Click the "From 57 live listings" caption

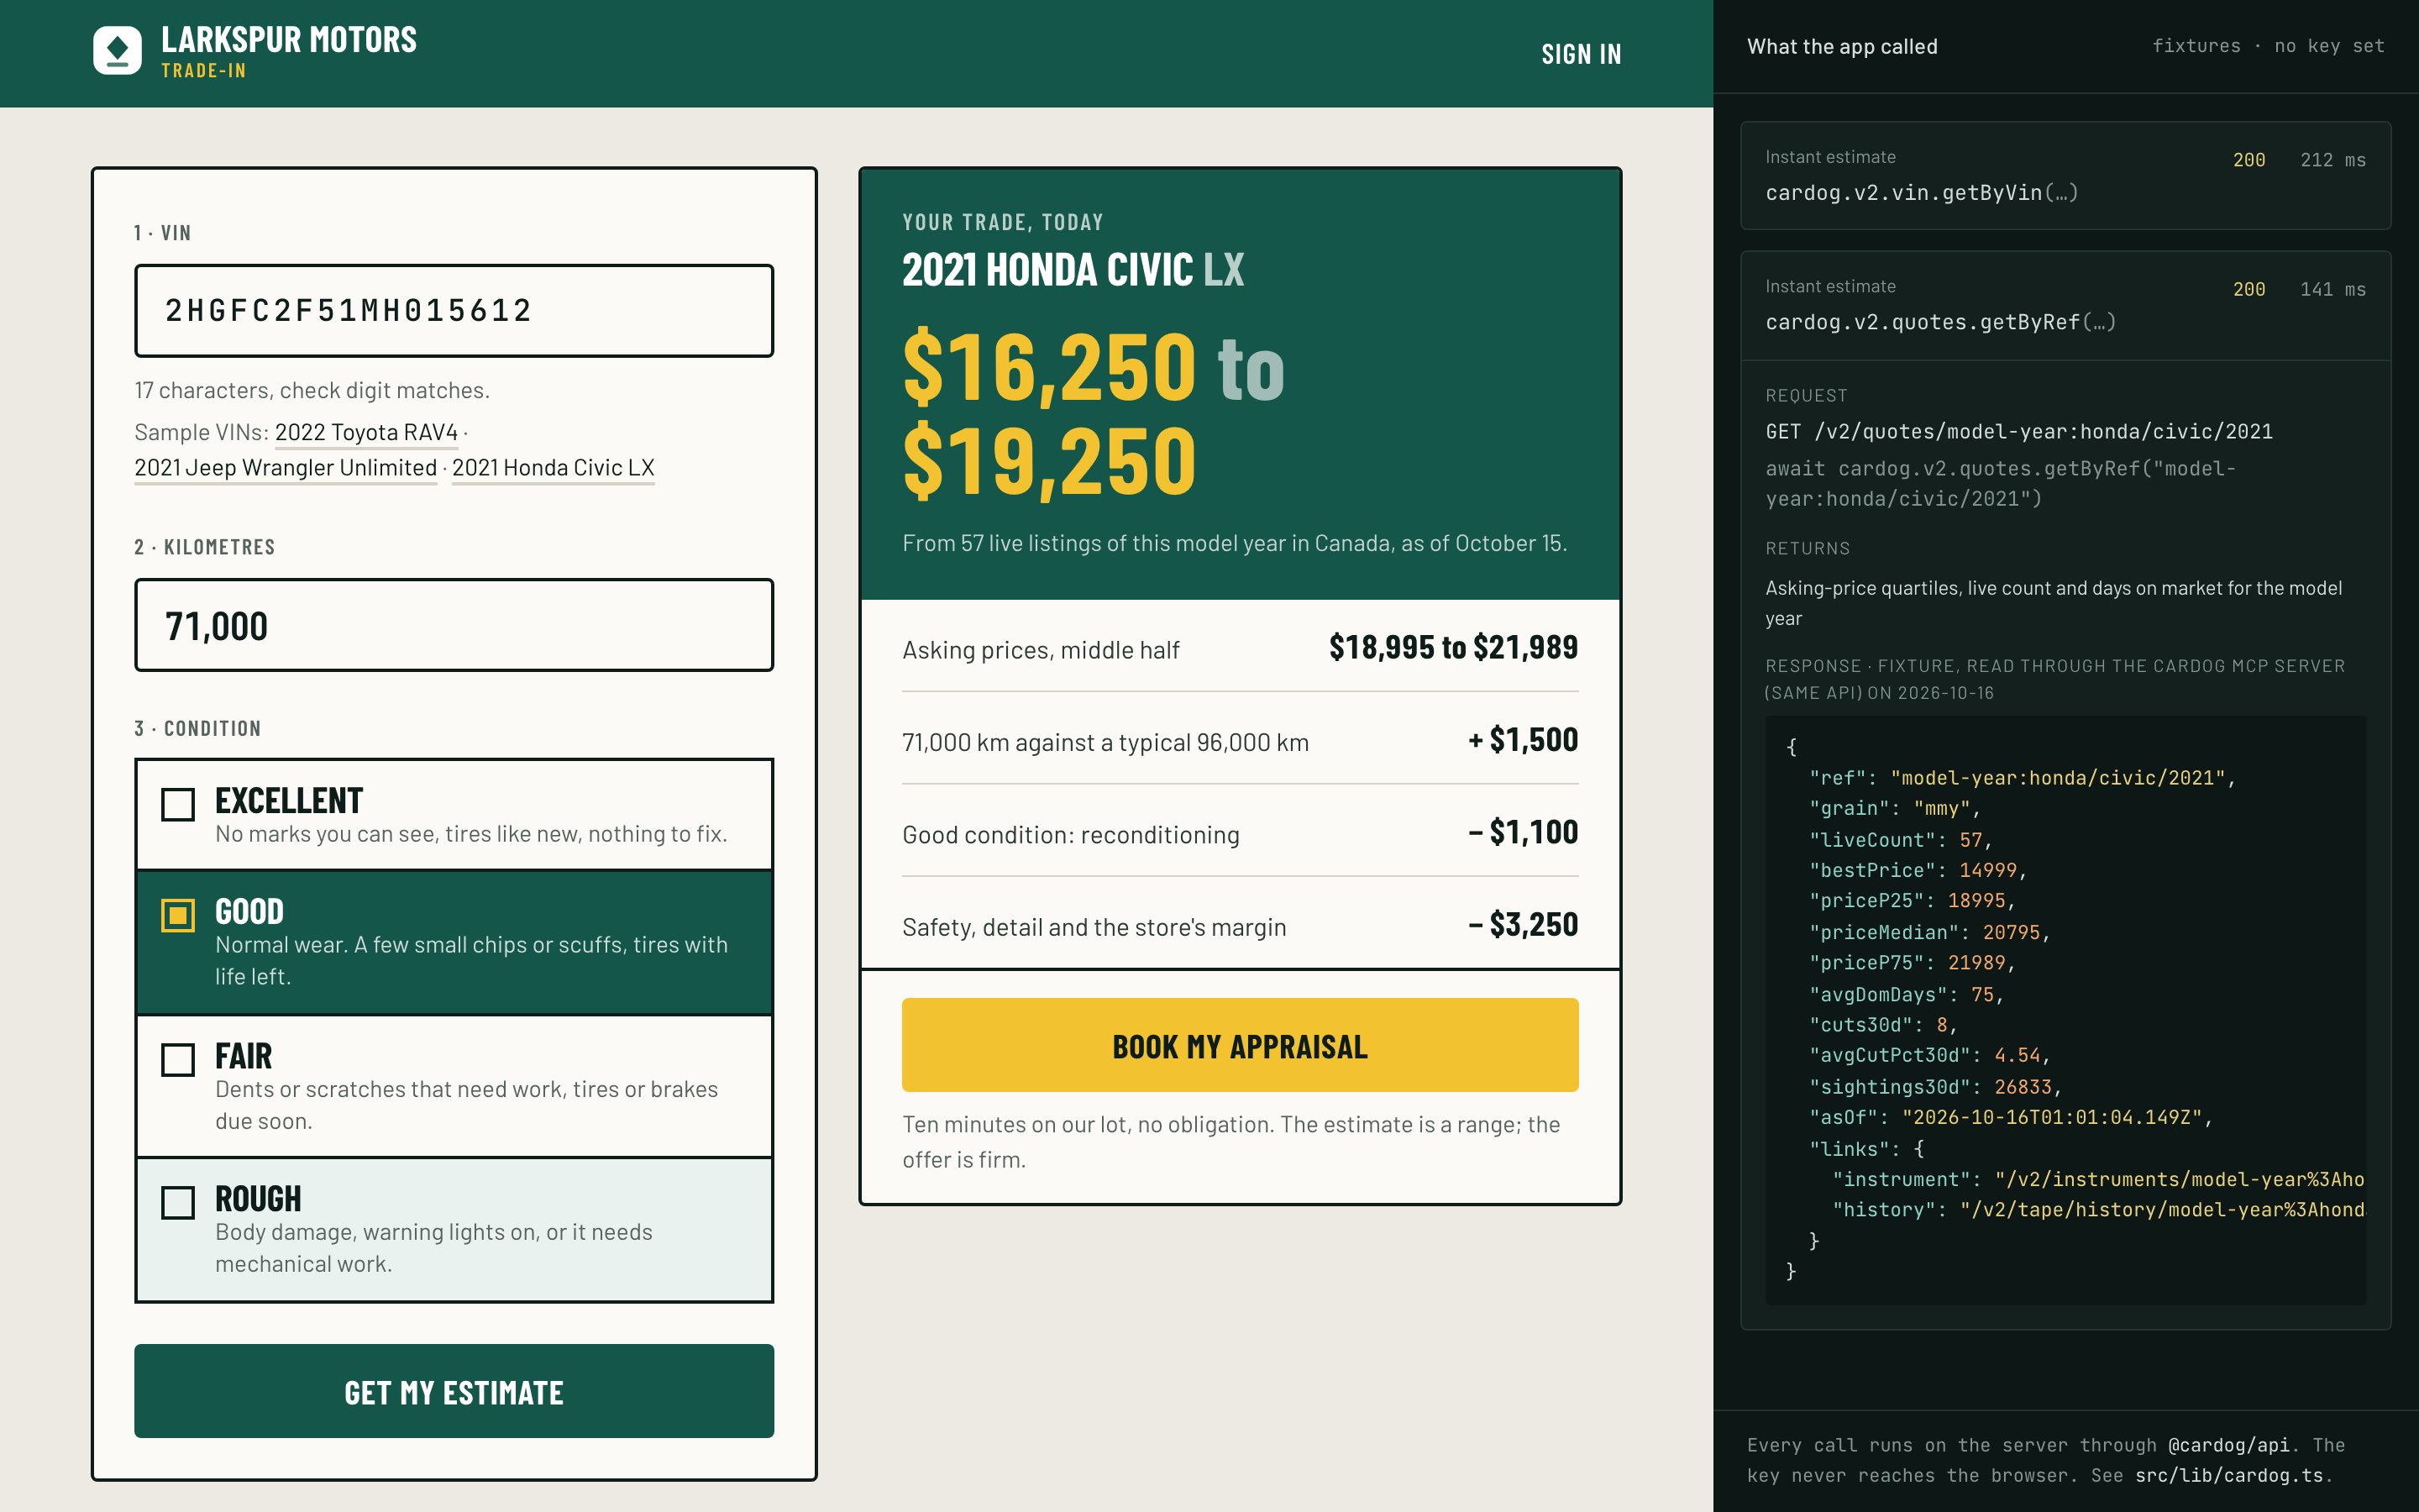[1234, 543]
